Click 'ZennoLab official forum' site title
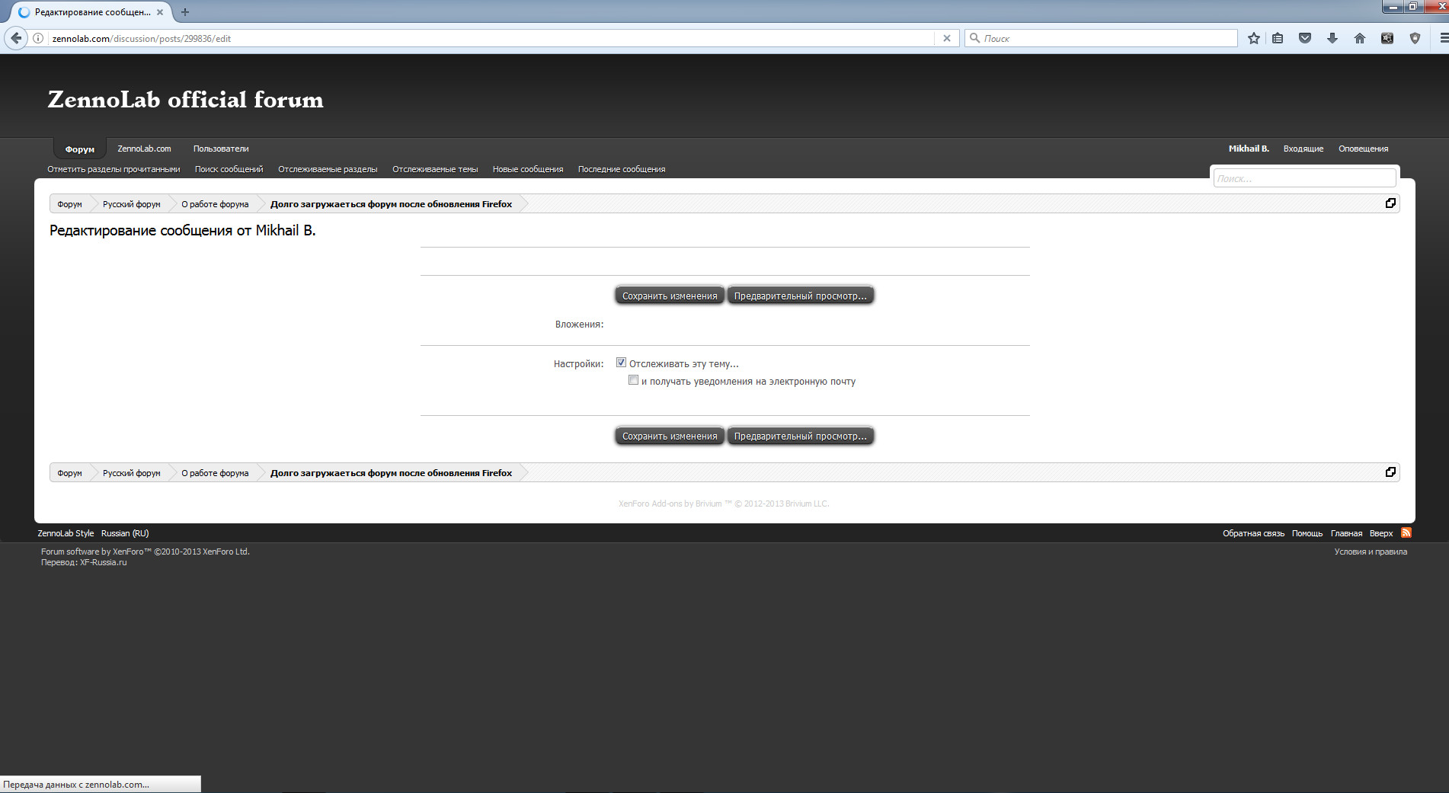The image size is (1449, 793). click(186, 100)
